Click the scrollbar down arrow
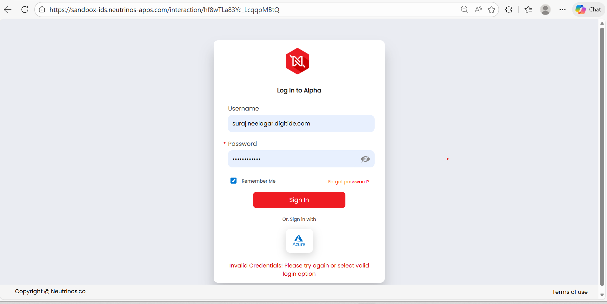Viewport: 607px width, 304px height. 602,295
